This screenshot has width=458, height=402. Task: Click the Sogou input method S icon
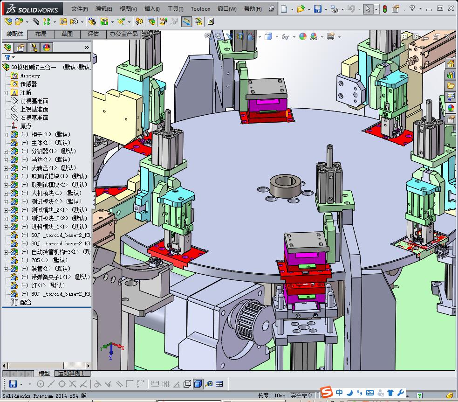tap(327, 392)
